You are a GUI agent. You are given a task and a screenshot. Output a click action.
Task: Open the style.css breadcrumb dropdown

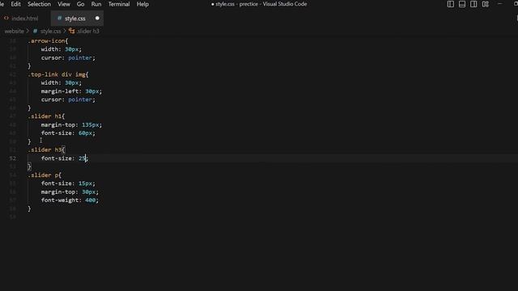pyautogui.click(x=50, y=31)
